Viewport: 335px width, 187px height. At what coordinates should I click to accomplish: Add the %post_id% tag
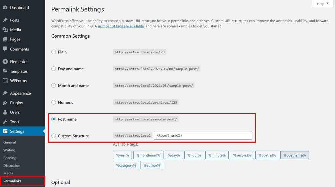tap(267, 155)
